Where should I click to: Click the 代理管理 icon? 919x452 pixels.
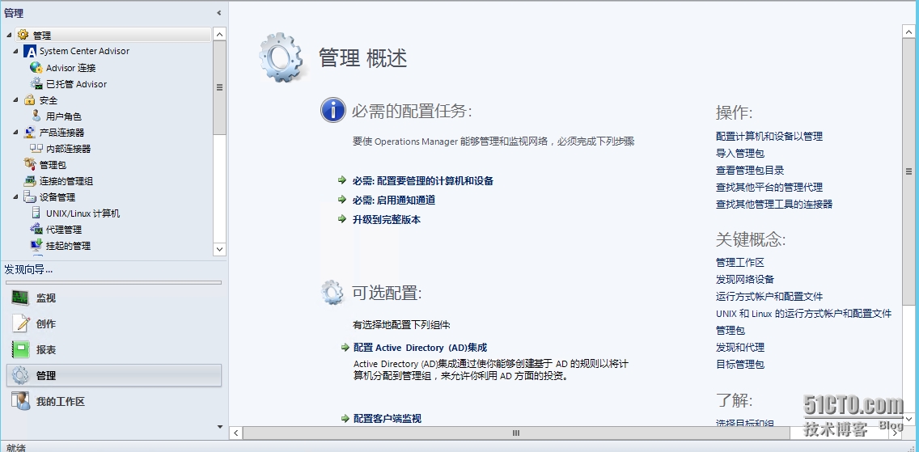[x=36, y=230]
